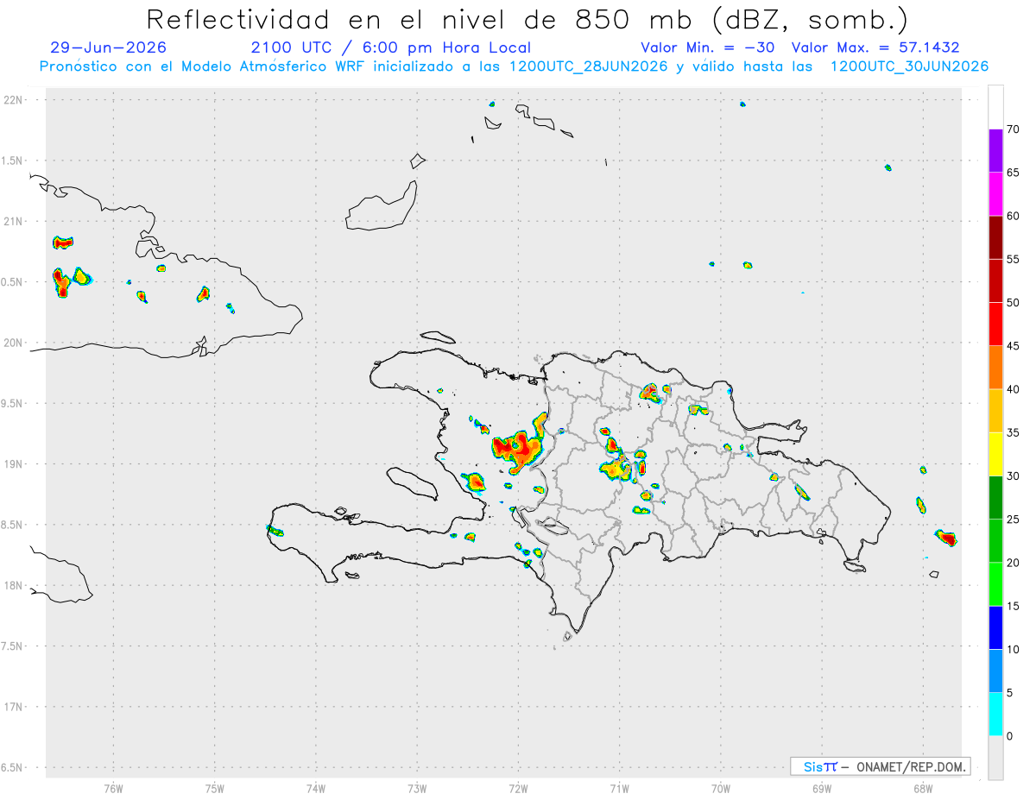The height and width of the screenshot is (800, 1036).
Task: Click the time label '2100 UTC / 6:00 pm Hora Local'
Action: pos(391,47)
